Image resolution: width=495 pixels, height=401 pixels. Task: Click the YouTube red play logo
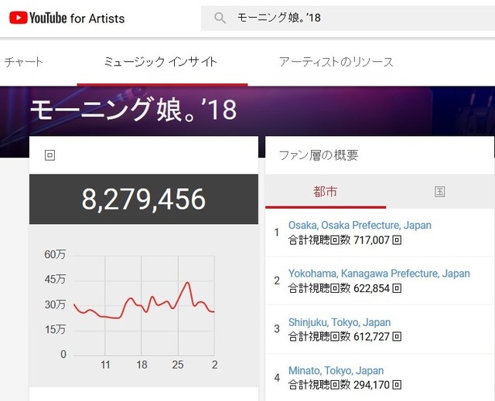point(19,18)
